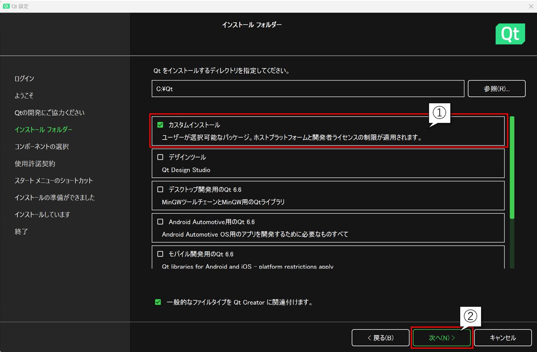Screen dimensions: 537x352
Task: Click the green package list scrollbar
Action: [512, 168]
